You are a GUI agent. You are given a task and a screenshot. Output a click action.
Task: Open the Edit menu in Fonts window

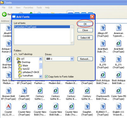(x=10, y=8)
